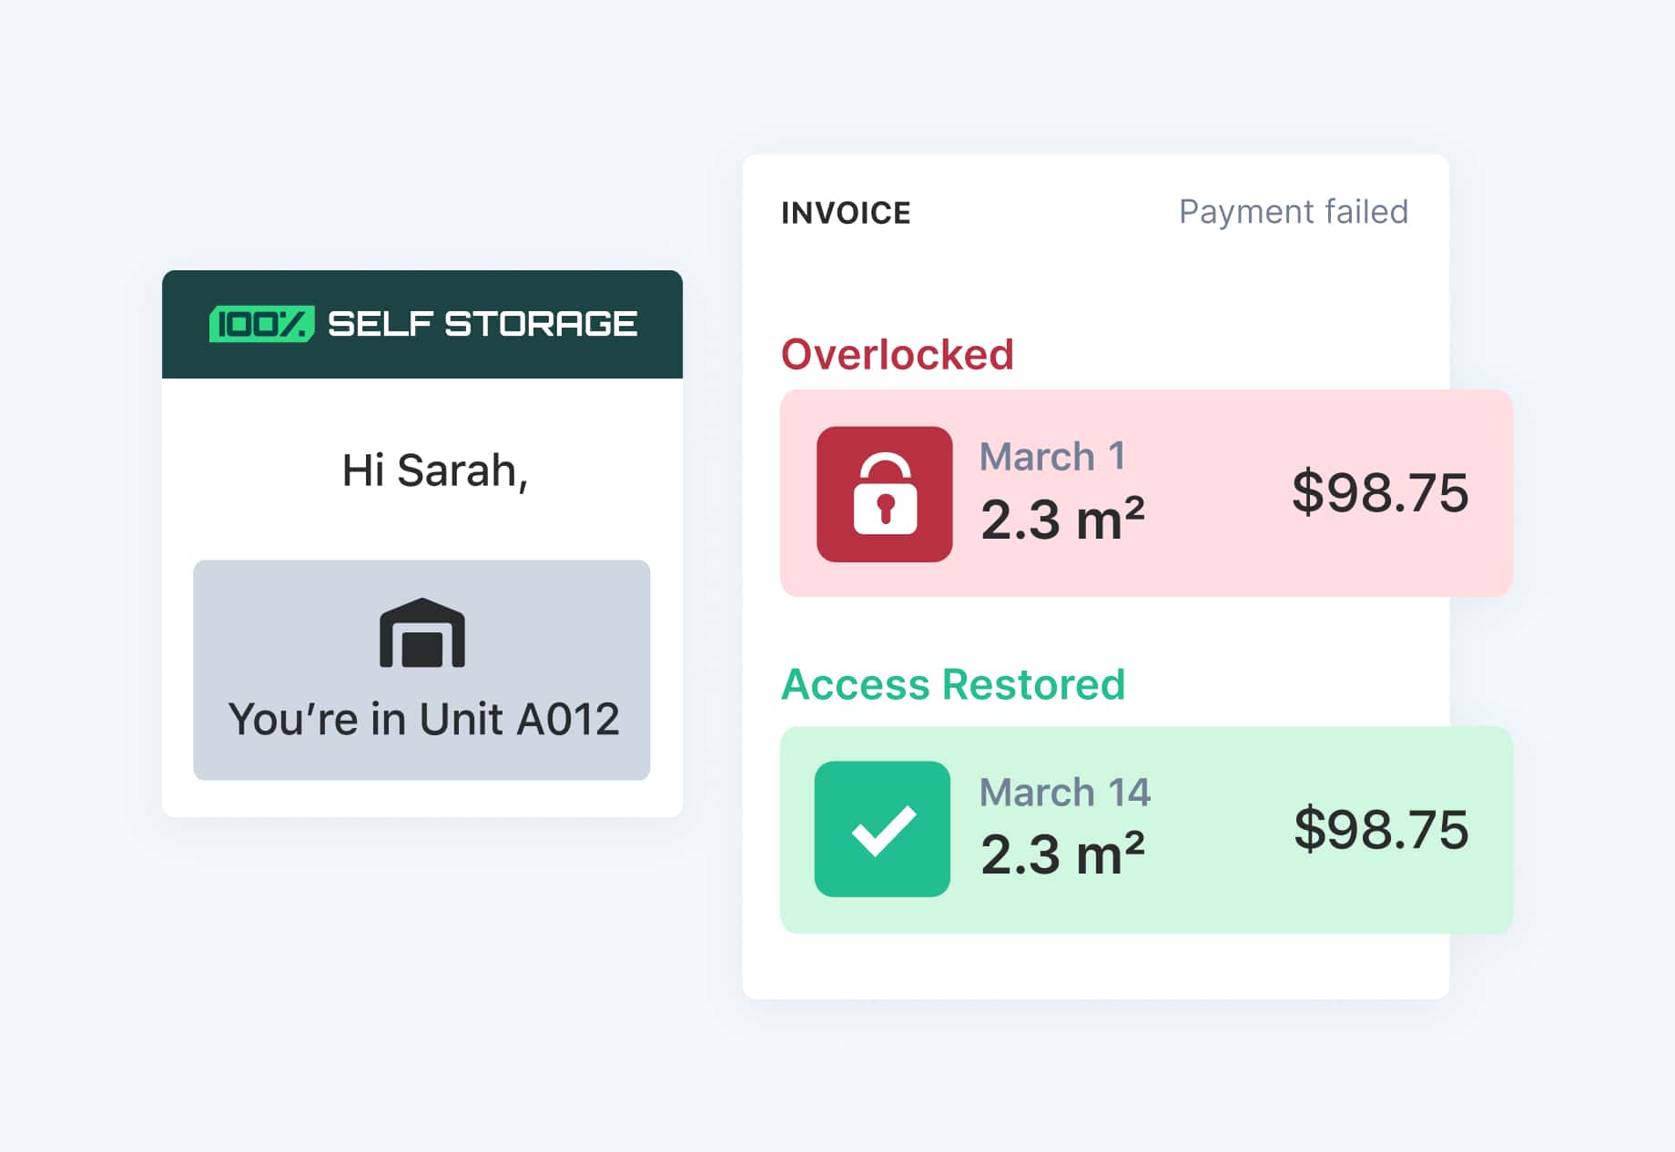This screenshot has width=1675, height=1152.
Task: Click the storage unit garage icon
Action: point(421,633)
